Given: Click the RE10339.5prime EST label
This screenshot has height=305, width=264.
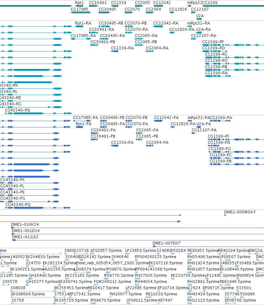Looking at the screenshot, I should tap(161, 294).
